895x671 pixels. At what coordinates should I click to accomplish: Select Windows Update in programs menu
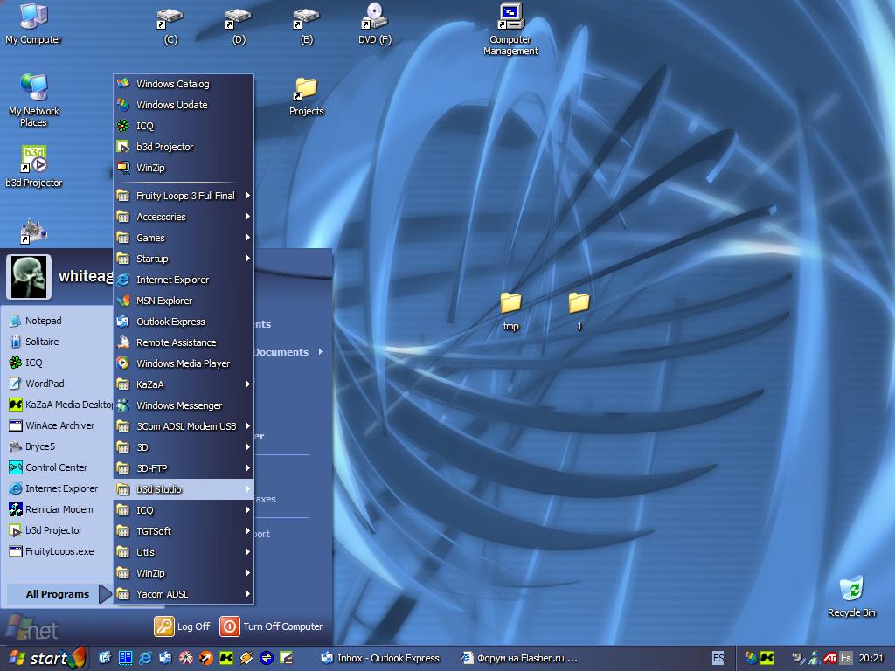pos(184,105)
